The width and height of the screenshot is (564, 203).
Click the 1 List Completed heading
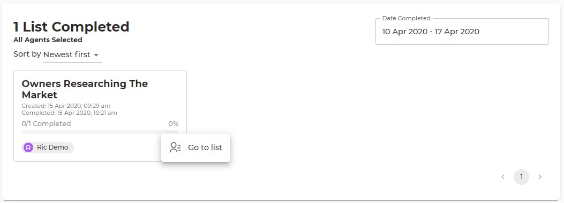(x=71, y=27)
